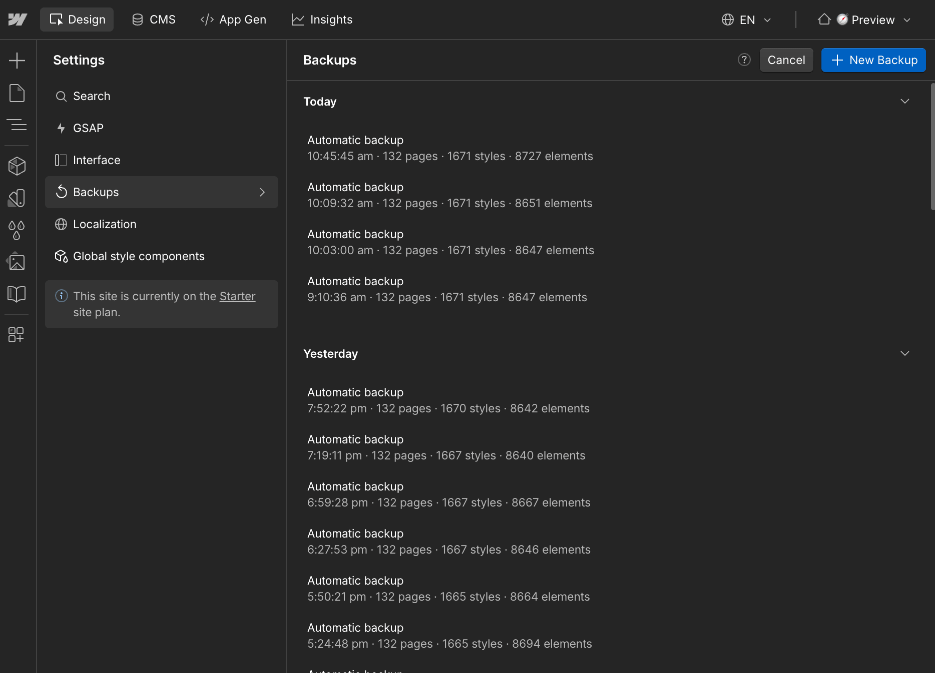
Task: Open the Components panel
Action: [17, 166]
